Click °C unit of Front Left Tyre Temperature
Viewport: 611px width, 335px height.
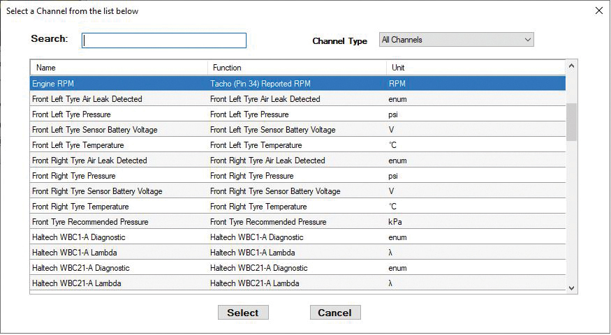[x=392, y=145]
